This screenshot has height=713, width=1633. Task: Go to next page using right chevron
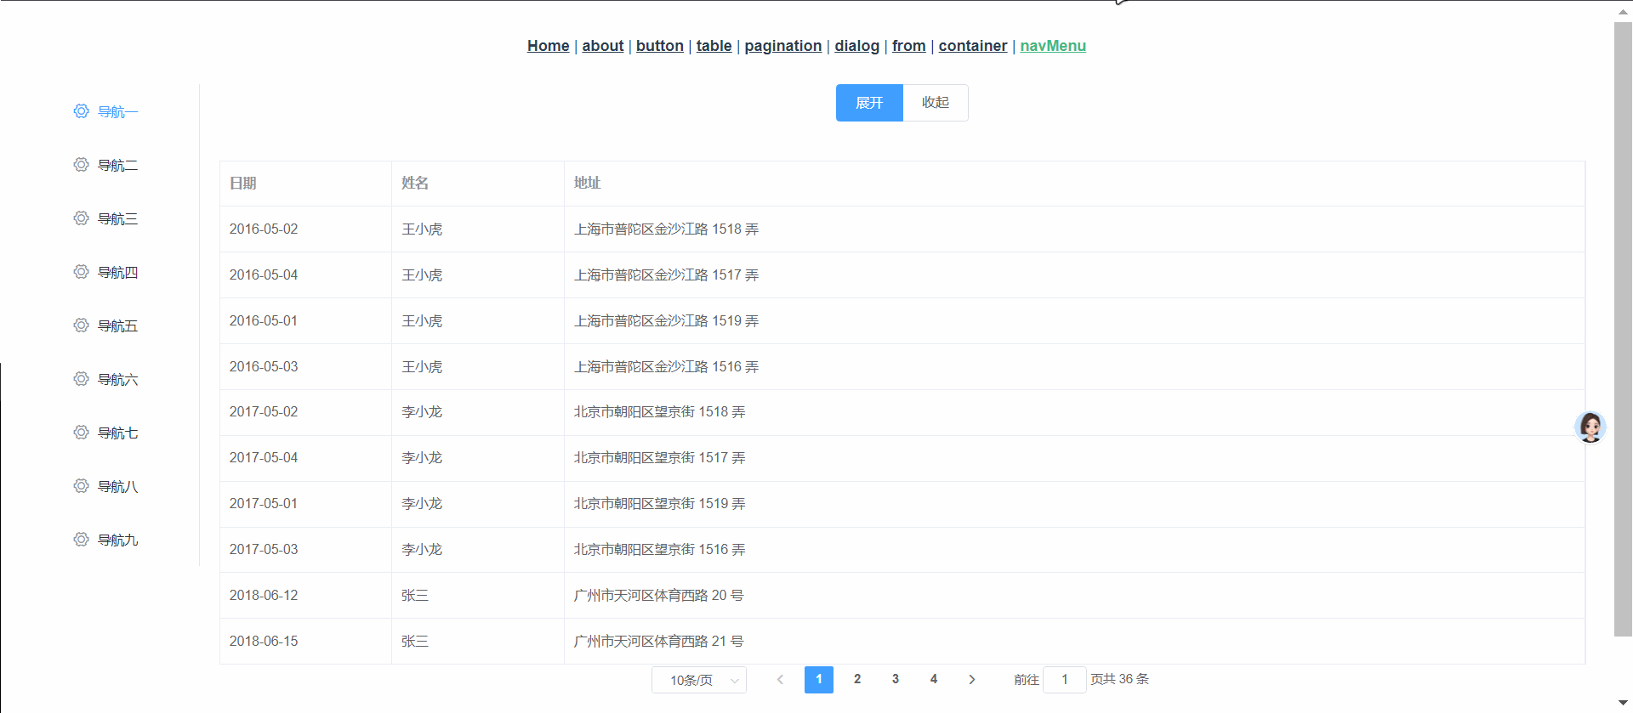(971, 679)
